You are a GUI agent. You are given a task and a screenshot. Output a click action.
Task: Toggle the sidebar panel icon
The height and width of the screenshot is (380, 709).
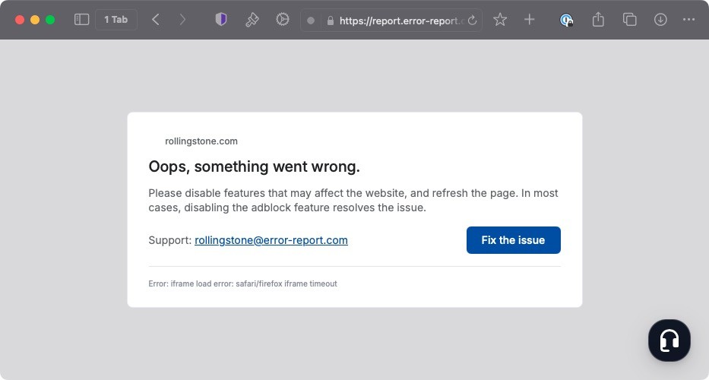[x=81, y=20]
